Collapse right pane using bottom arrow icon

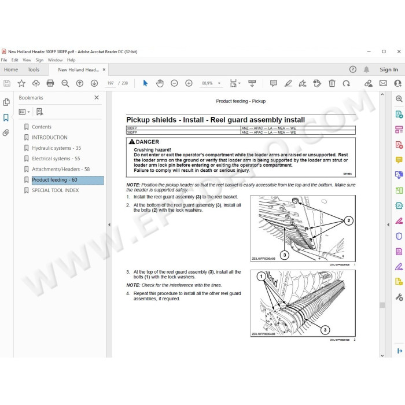pyautogui.click(x=399, y=351)
